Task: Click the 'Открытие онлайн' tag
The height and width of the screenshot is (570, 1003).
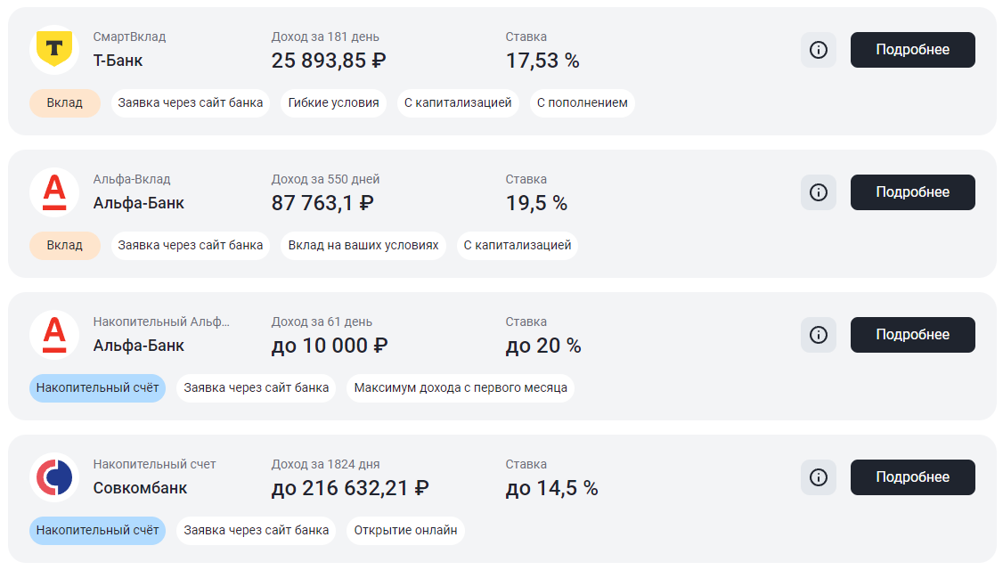Action: point(405,530)
